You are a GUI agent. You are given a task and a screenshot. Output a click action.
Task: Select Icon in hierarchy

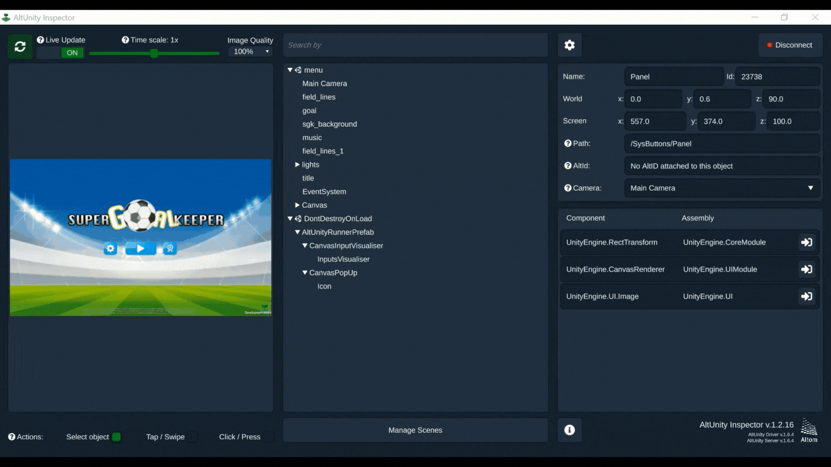(324, 287)
